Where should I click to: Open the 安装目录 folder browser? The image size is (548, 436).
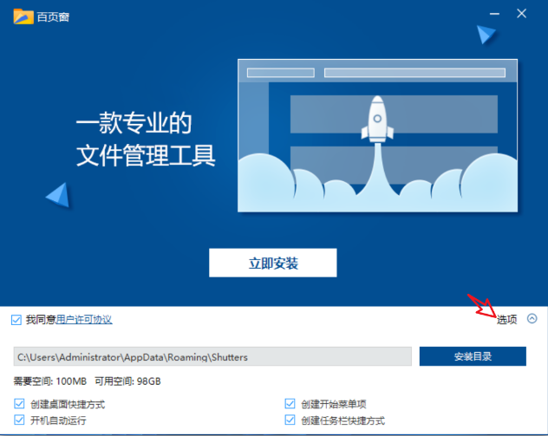click(x=473, y=356)
